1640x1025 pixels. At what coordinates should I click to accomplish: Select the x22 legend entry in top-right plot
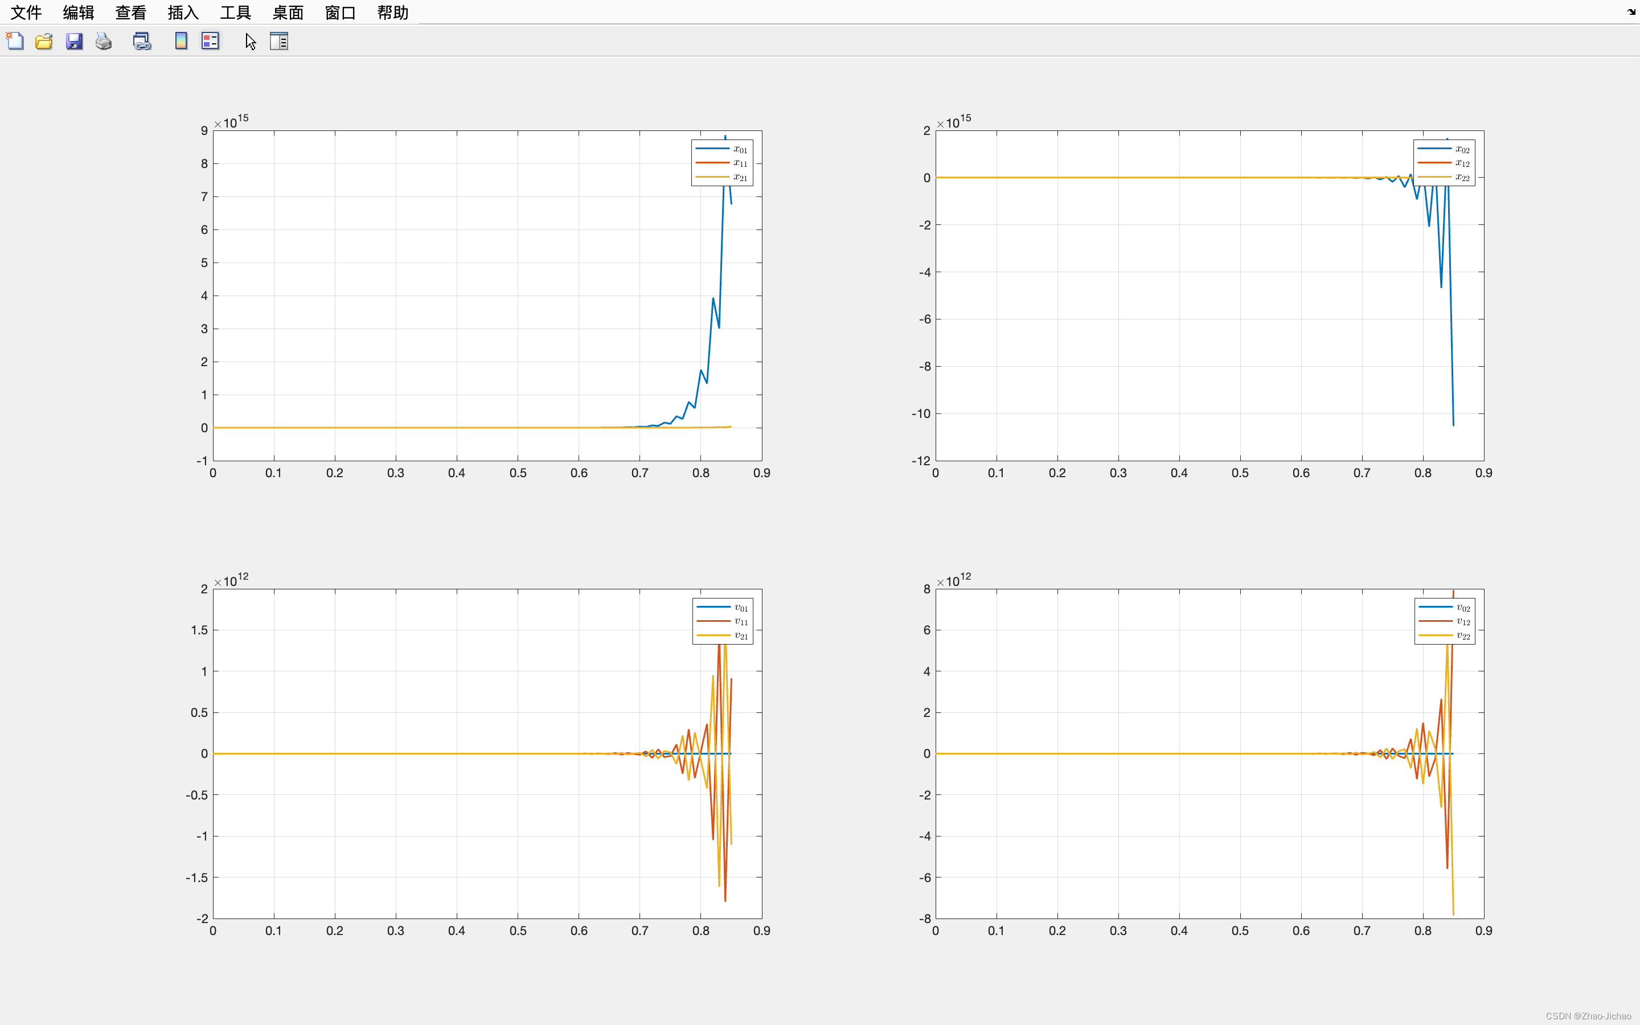(x=1444, y=177)
